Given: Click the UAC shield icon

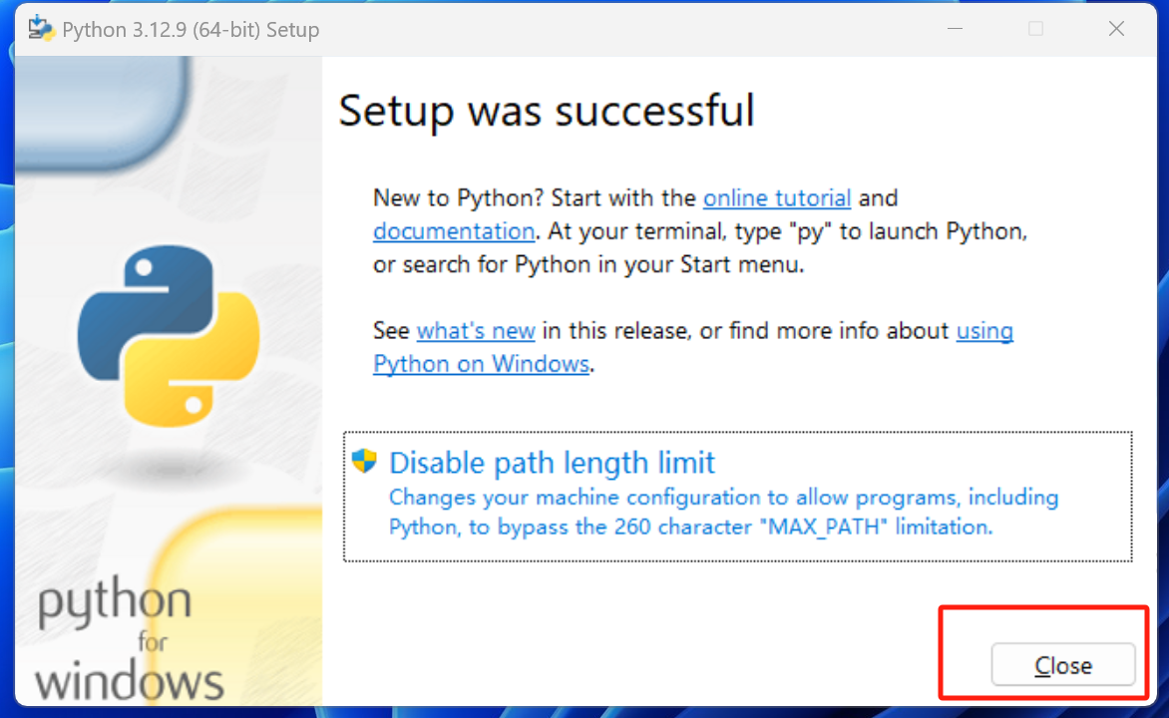Looking at the screenshot, I should [364, 461].
